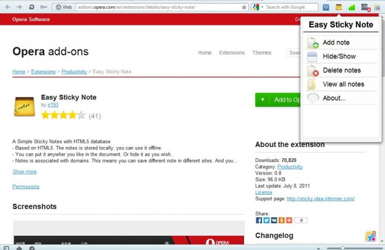
Task: Click the View all notes folder icon
Action: pos(311,84)
